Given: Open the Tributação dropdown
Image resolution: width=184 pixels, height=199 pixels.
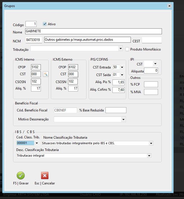Looking at the screenshot, I should pyautogui.click(x=121, y=49).
